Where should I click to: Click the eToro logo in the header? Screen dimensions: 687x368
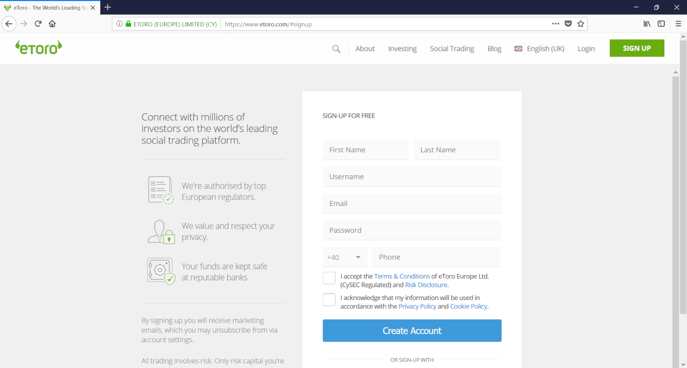[x=39, y=48]
